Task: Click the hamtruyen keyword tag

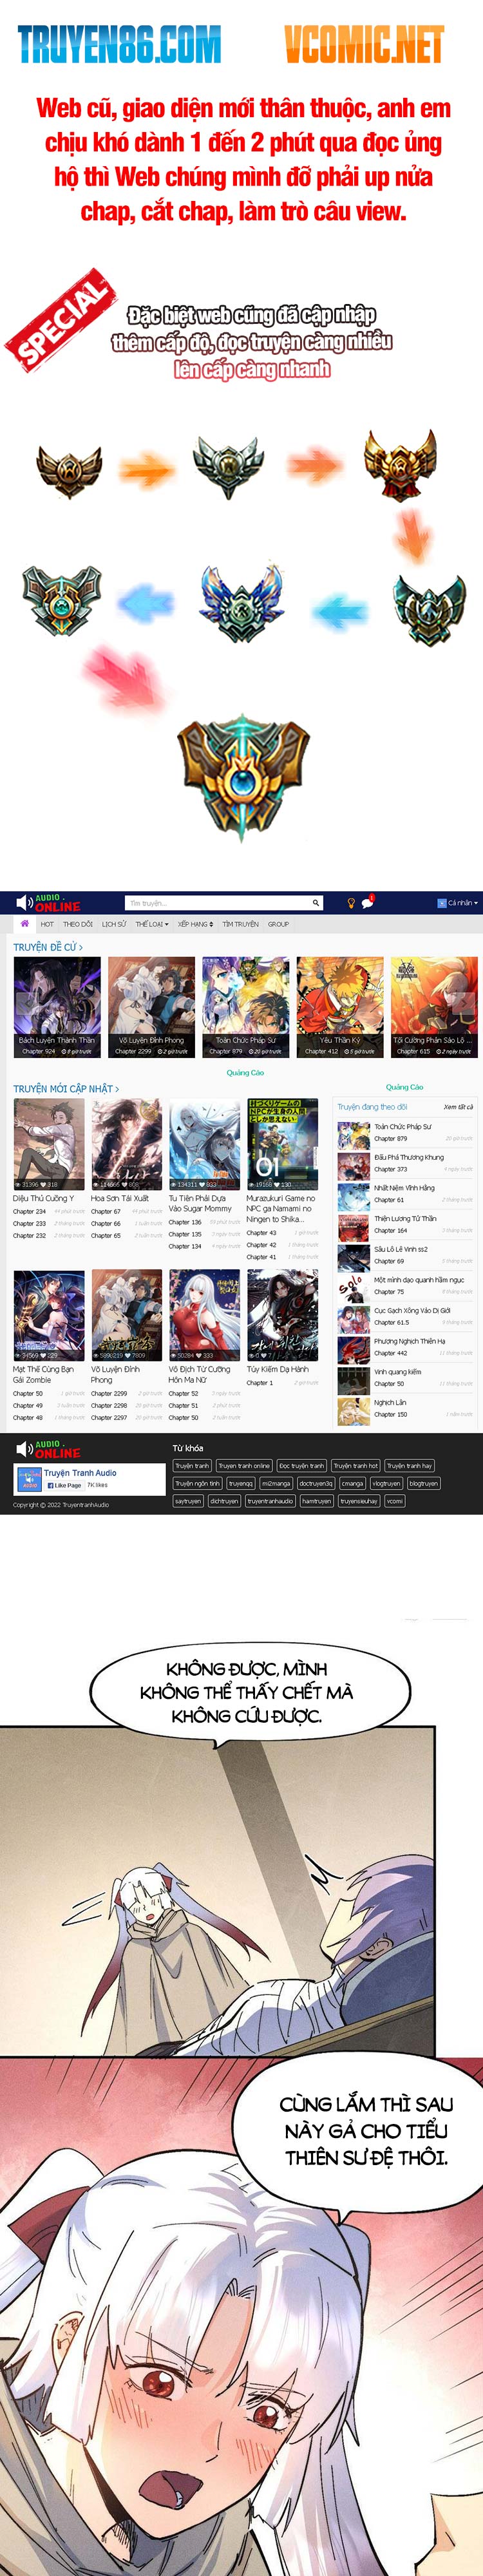Action: point(317,1501)
